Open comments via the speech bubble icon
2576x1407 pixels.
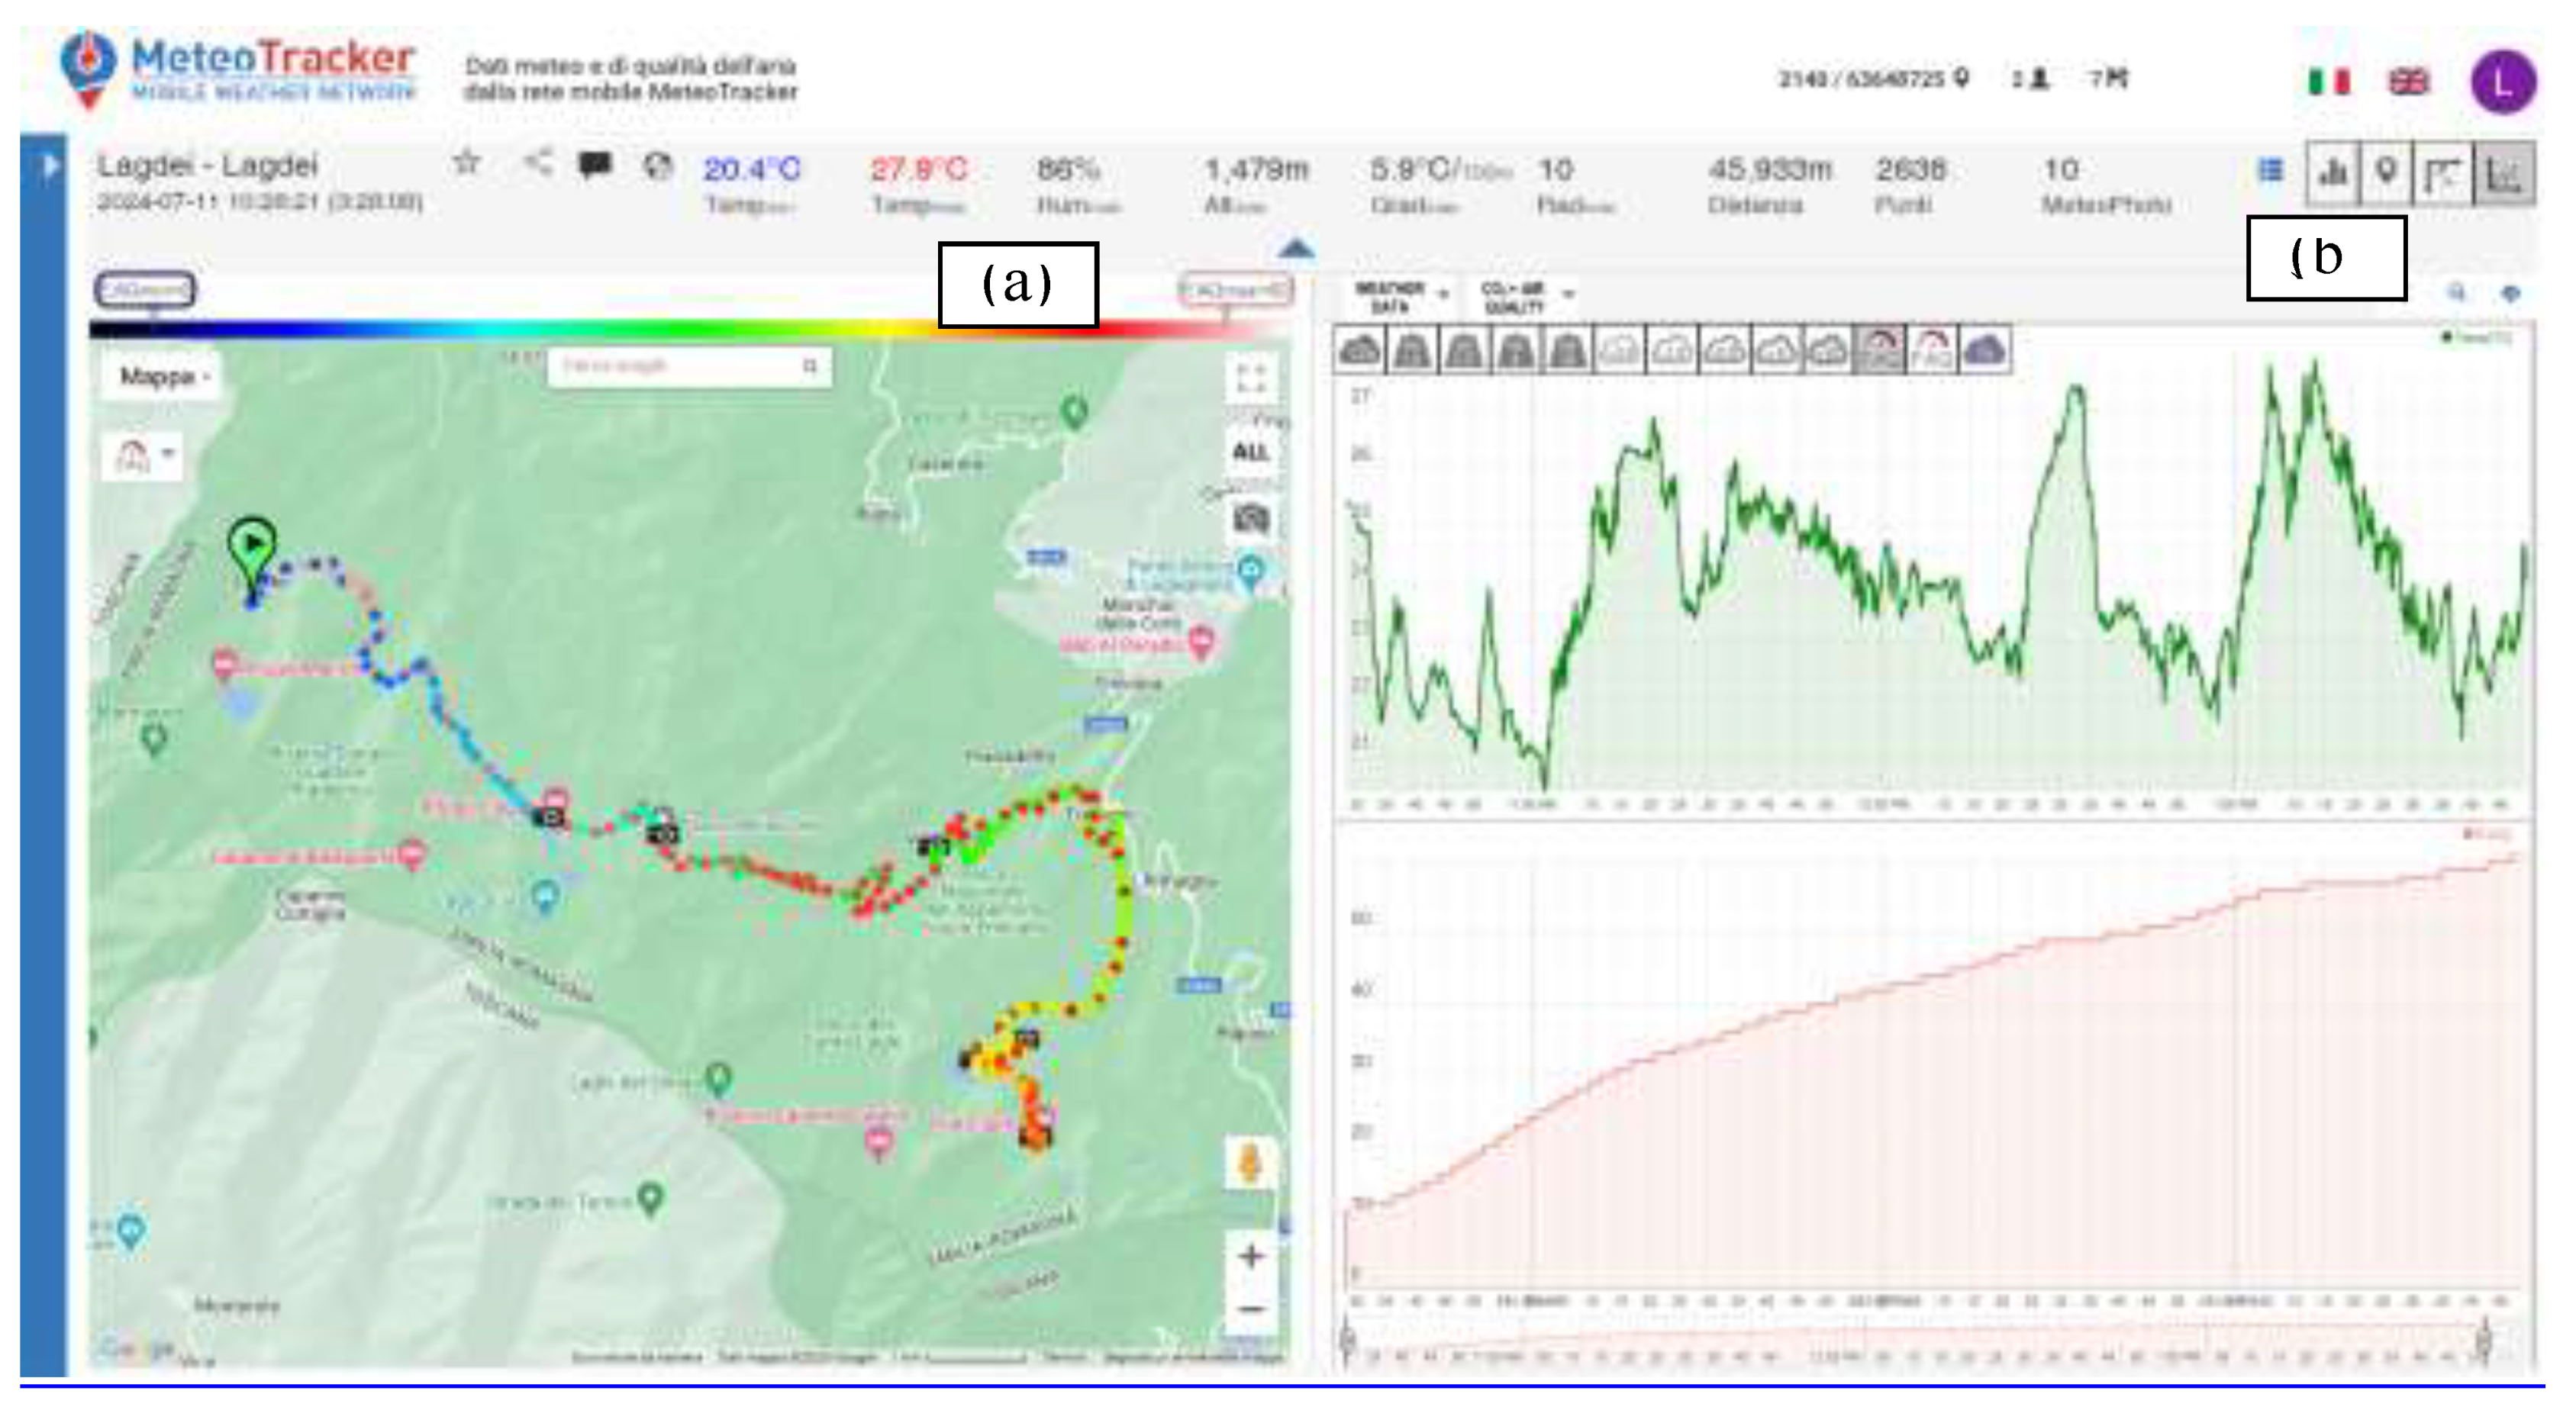[595, 165]
